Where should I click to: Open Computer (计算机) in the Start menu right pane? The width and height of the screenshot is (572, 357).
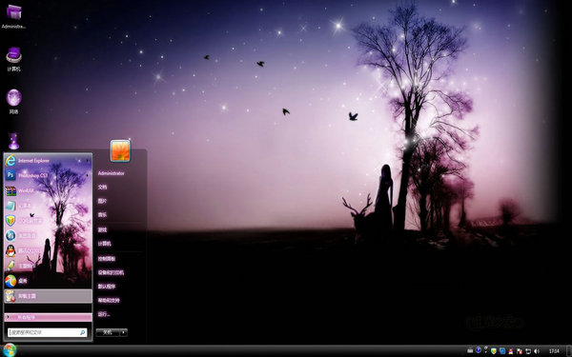coord(104,244)
